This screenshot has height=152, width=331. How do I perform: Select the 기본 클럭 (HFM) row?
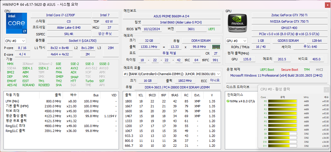pyautogui.click(x=61, y=106)
